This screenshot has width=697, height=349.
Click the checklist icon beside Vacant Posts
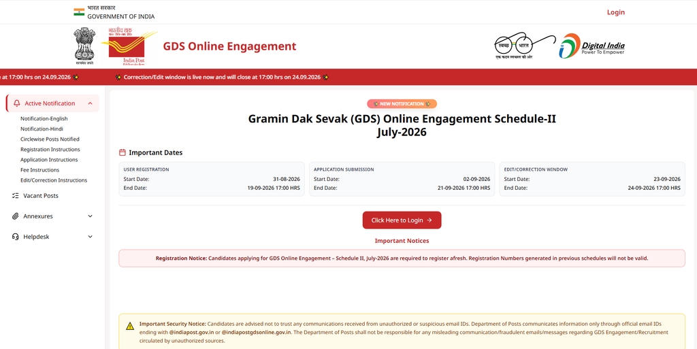pyautogui.click(x=15, y=196)
